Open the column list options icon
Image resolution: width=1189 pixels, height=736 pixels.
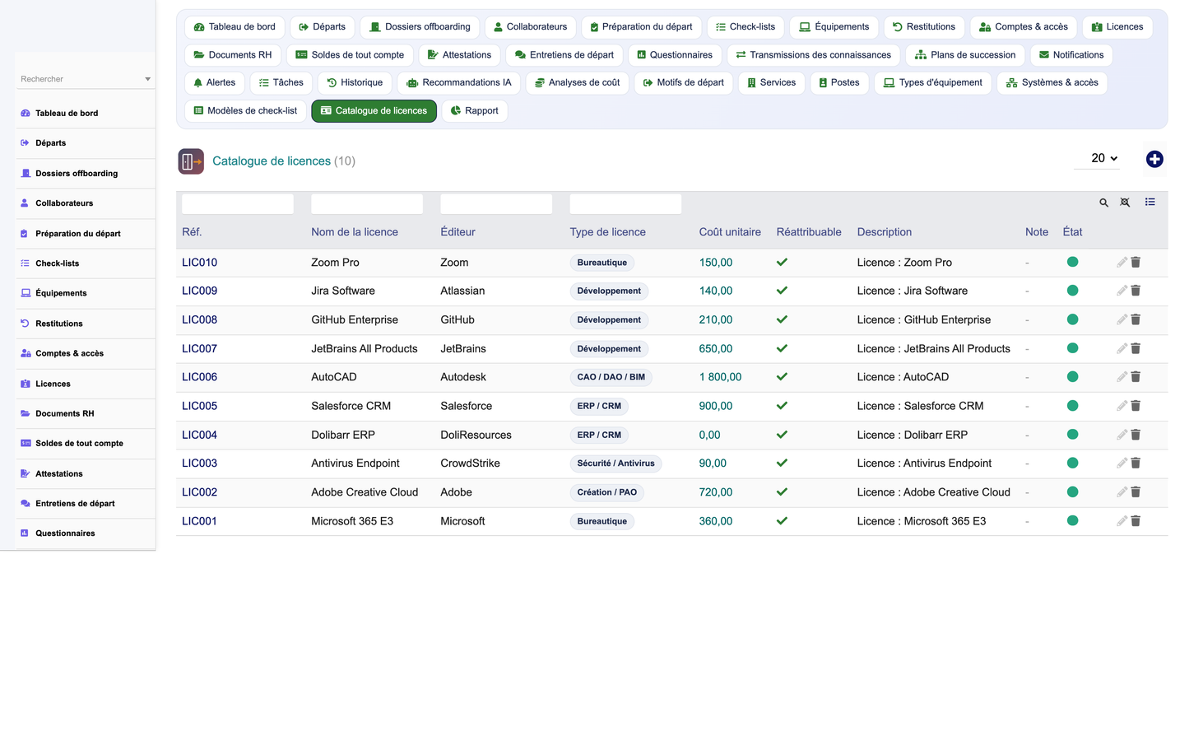[x=1150, y=202]
